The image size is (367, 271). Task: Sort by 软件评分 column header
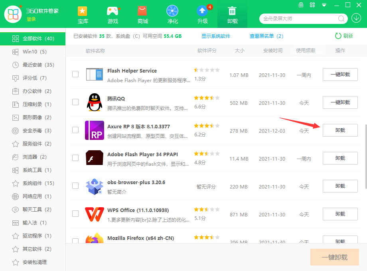coord(207,51)
